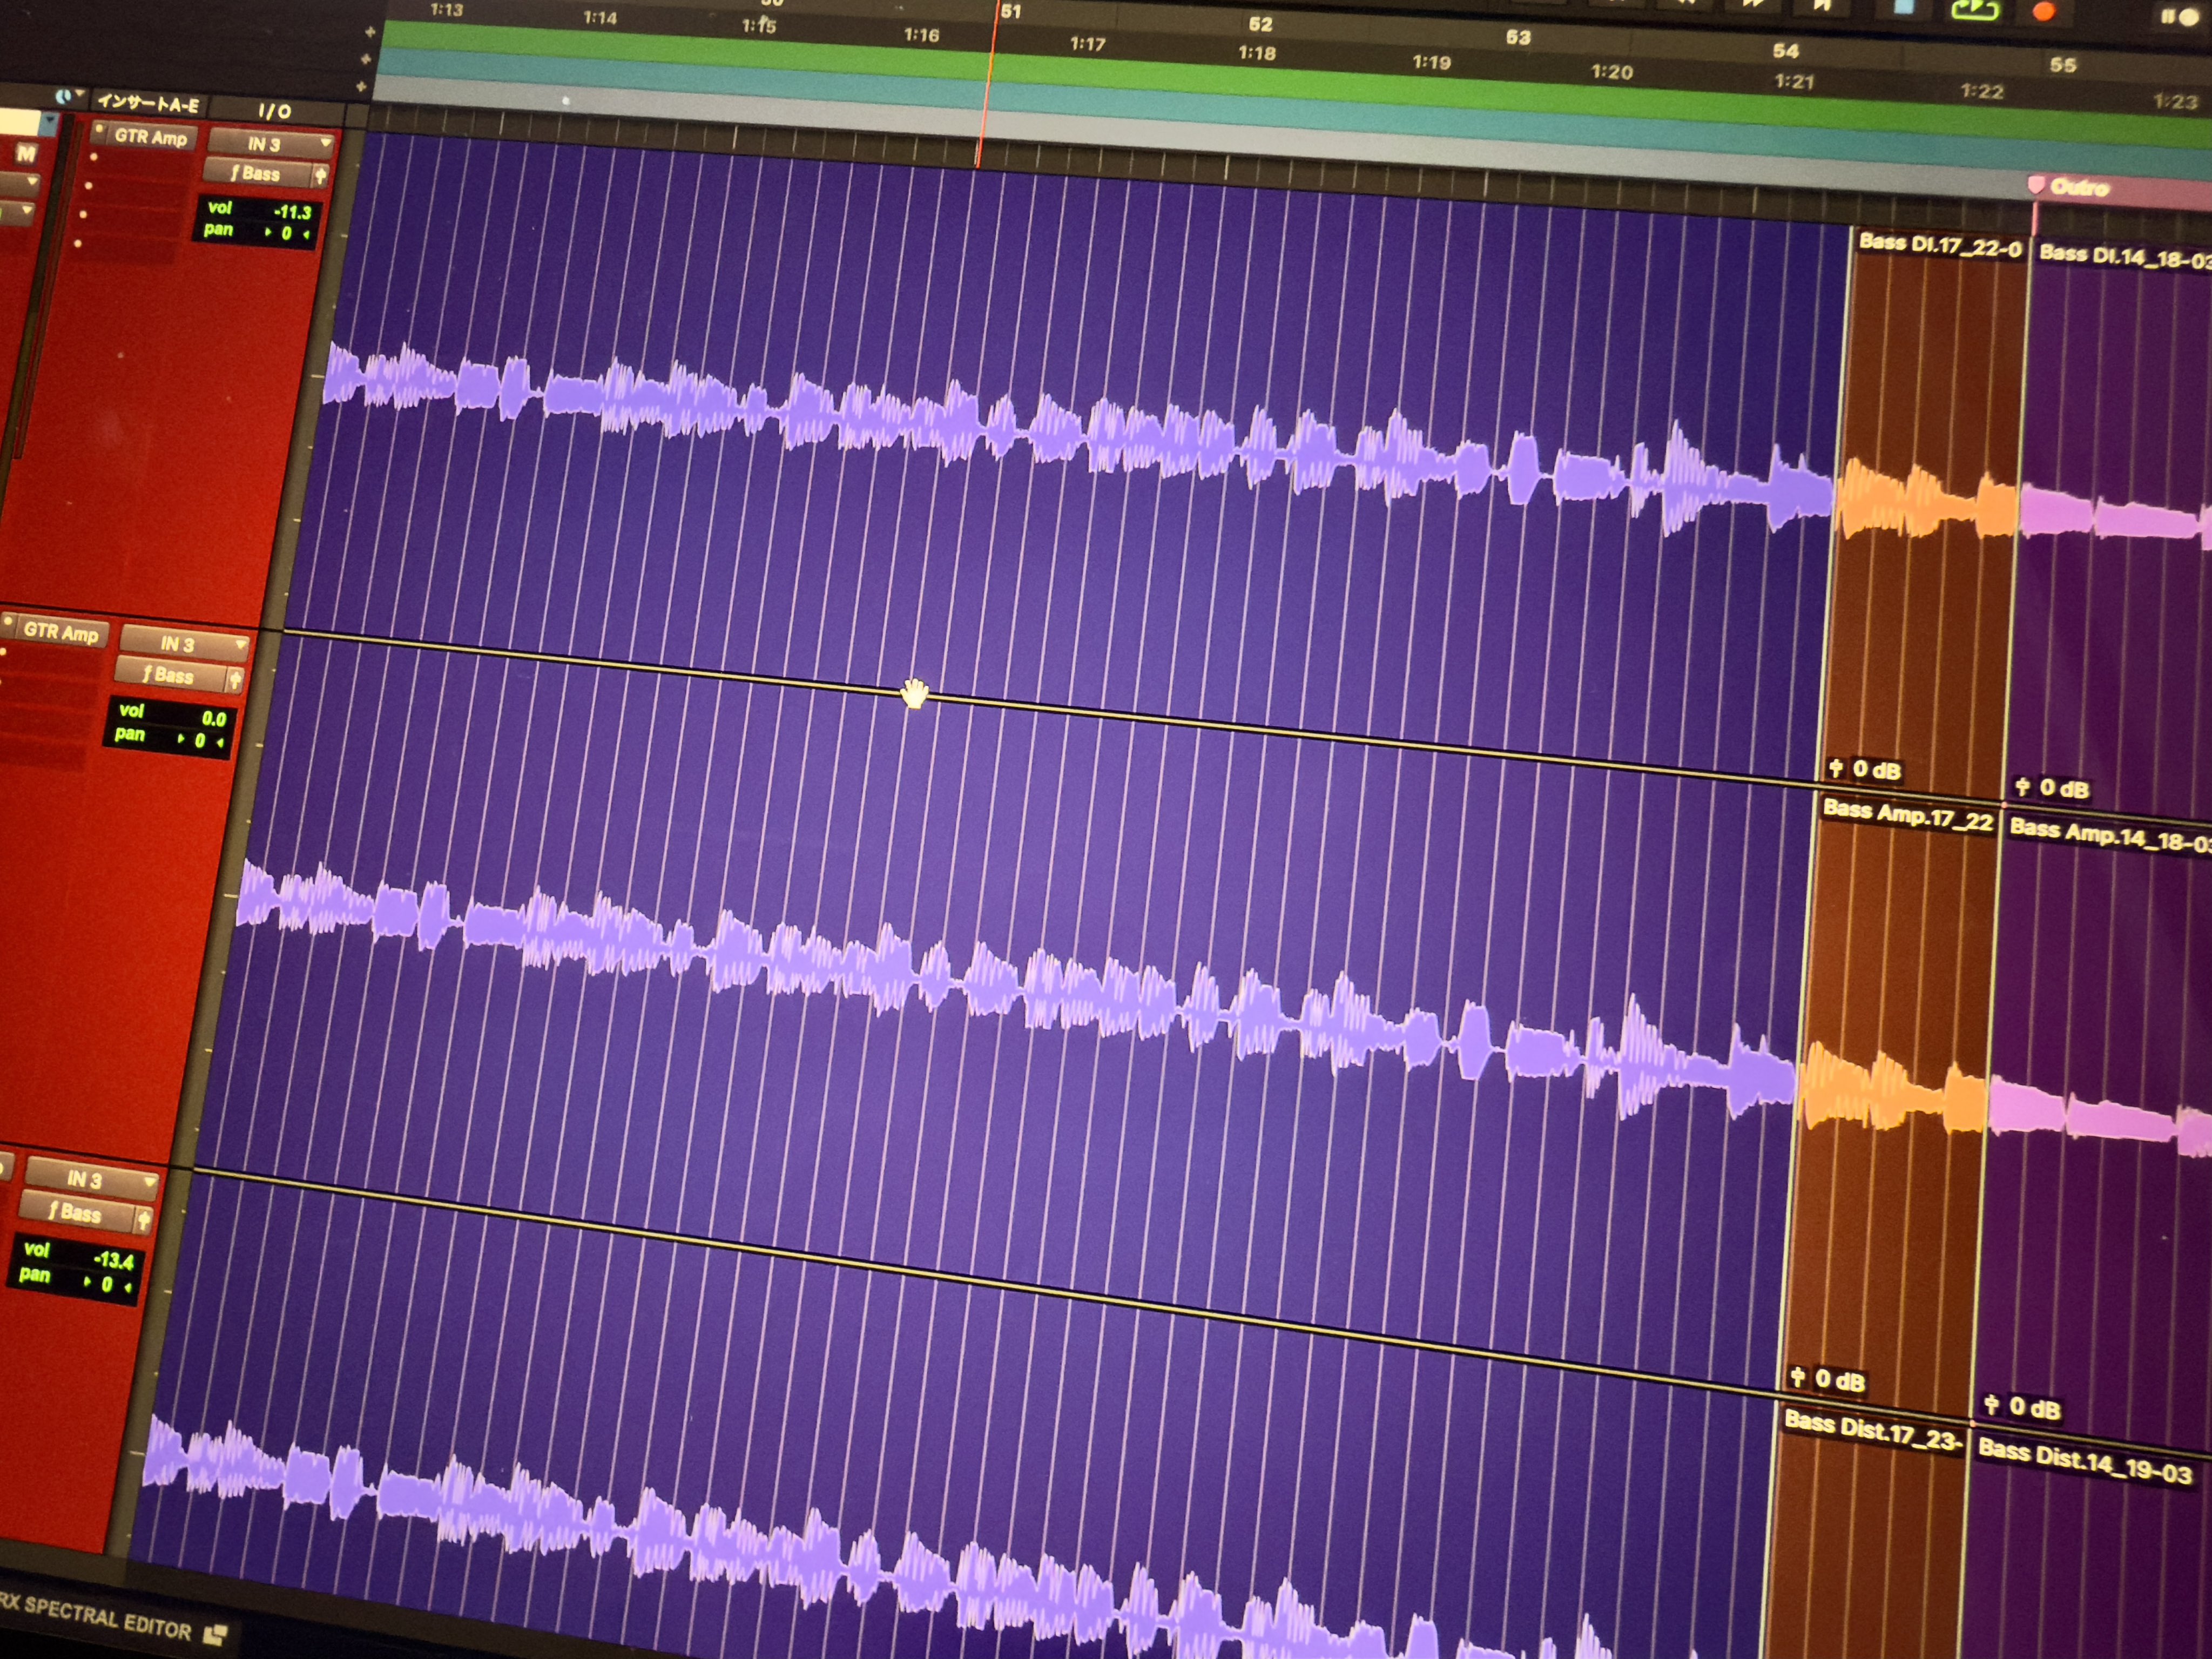Mute the top track with the M button
Image resolution: width=2212 pixels, height=1659 pixels.
25,153
